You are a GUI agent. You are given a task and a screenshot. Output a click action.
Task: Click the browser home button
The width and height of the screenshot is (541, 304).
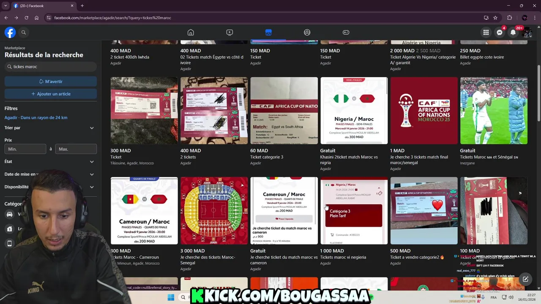[x=36, y=18]
